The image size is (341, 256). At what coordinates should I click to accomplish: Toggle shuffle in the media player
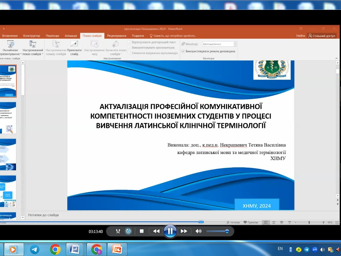[118, 231]
